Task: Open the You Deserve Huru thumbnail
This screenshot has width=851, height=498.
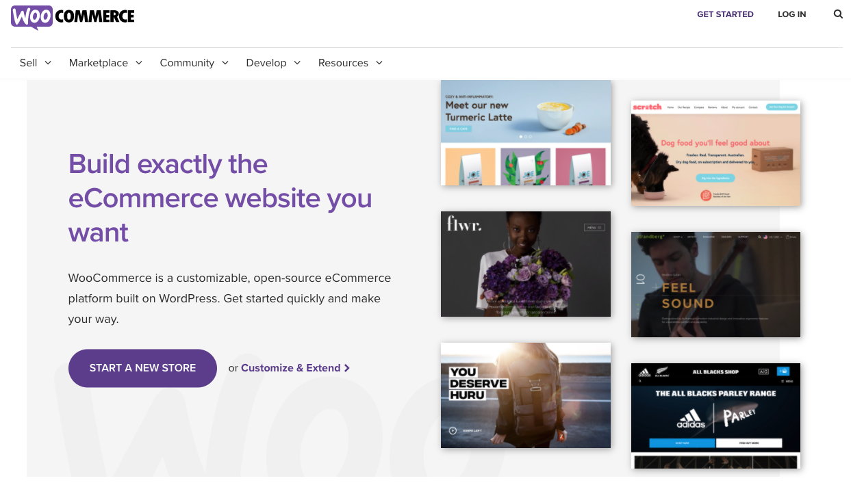Action: (x=526, y=395)
